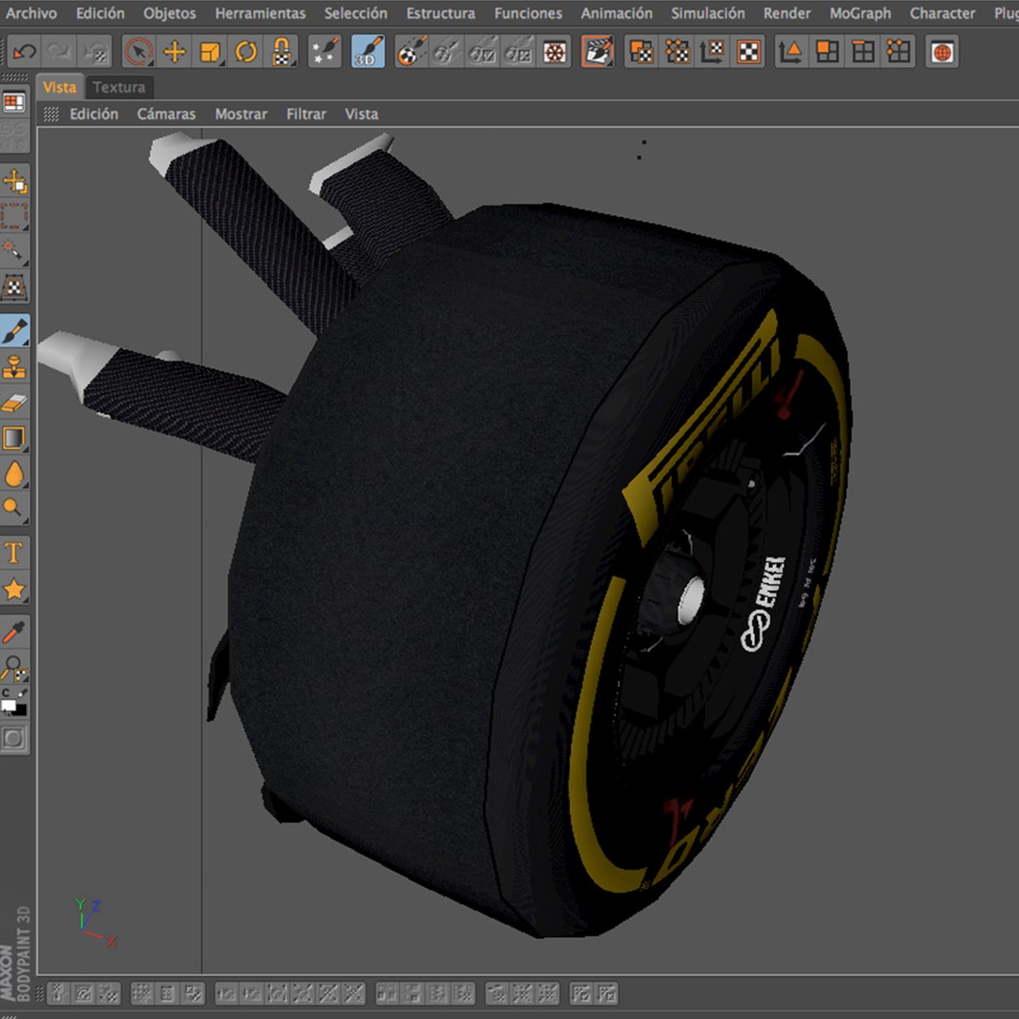Launch the Paint Setup Wizard icon
Image resolution: width=1019 pixels, height=1019 pixels.
coord(325,51)
